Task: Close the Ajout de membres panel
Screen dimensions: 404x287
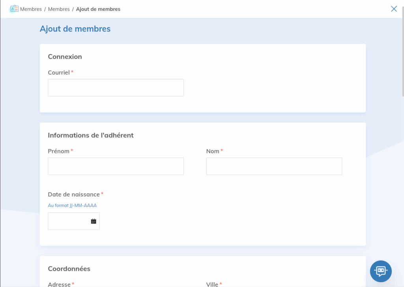Action: [394, 9]
